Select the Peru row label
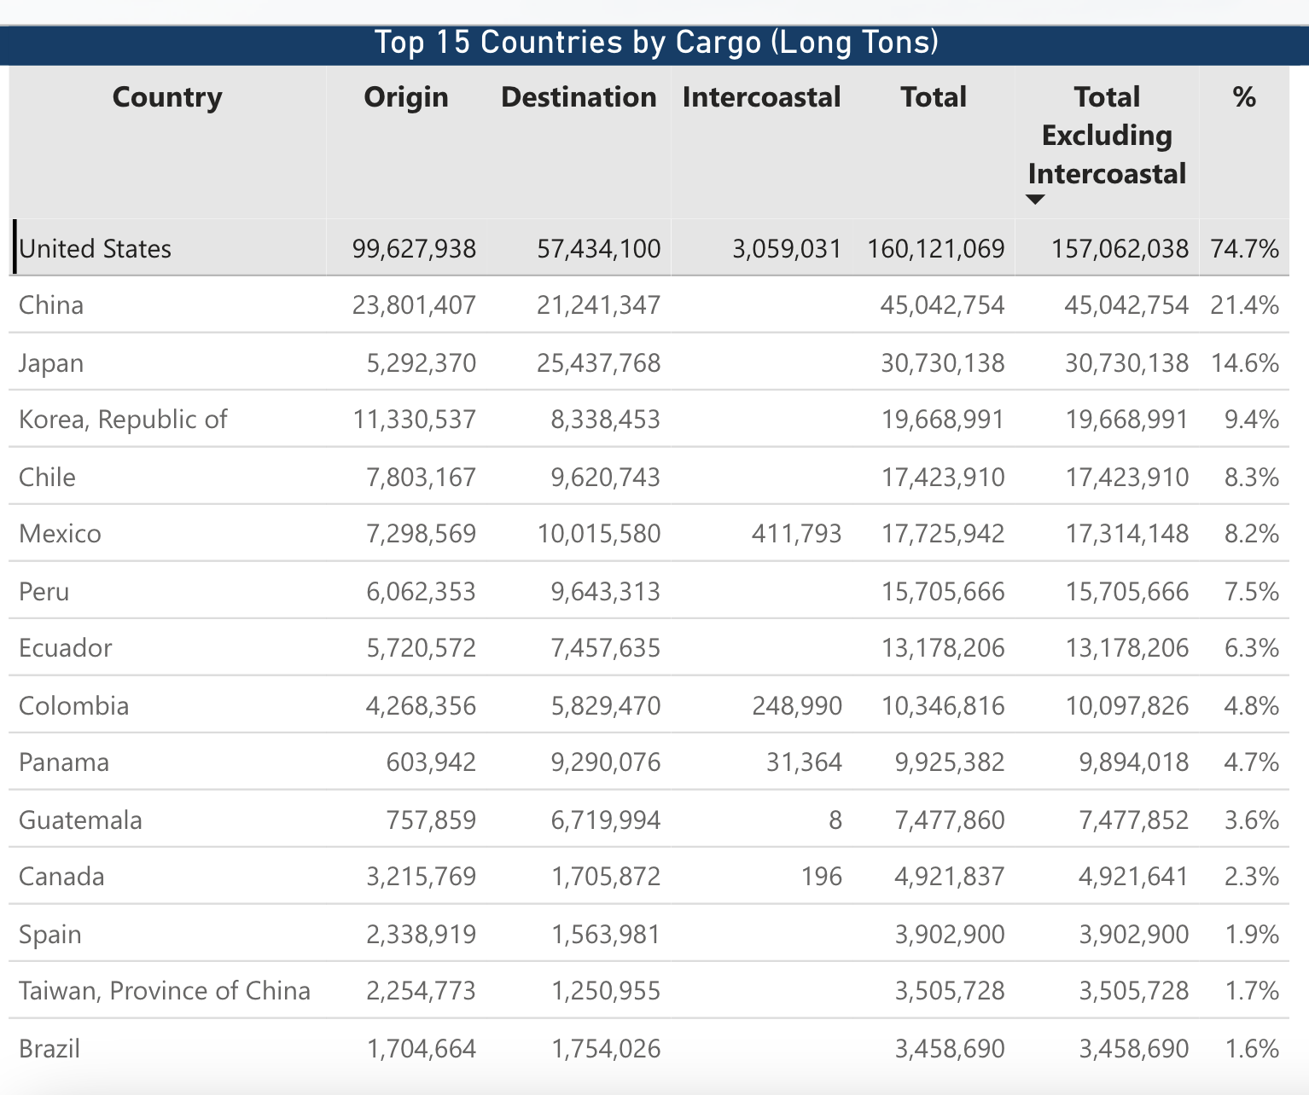1309x1095 pixels. tap(44, 591)
